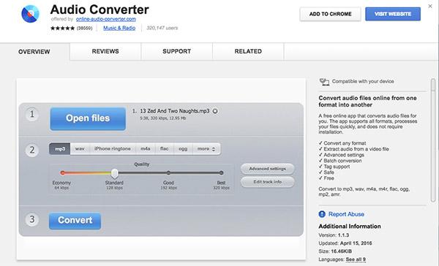Select the wav output format
The height and width of the screenshot is (266, 439).
[80, 149]
